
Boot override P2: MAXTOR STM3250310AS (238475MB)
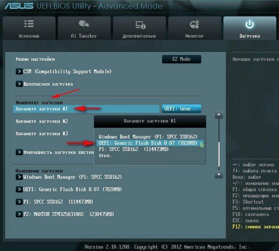click(x=65, y=214)
